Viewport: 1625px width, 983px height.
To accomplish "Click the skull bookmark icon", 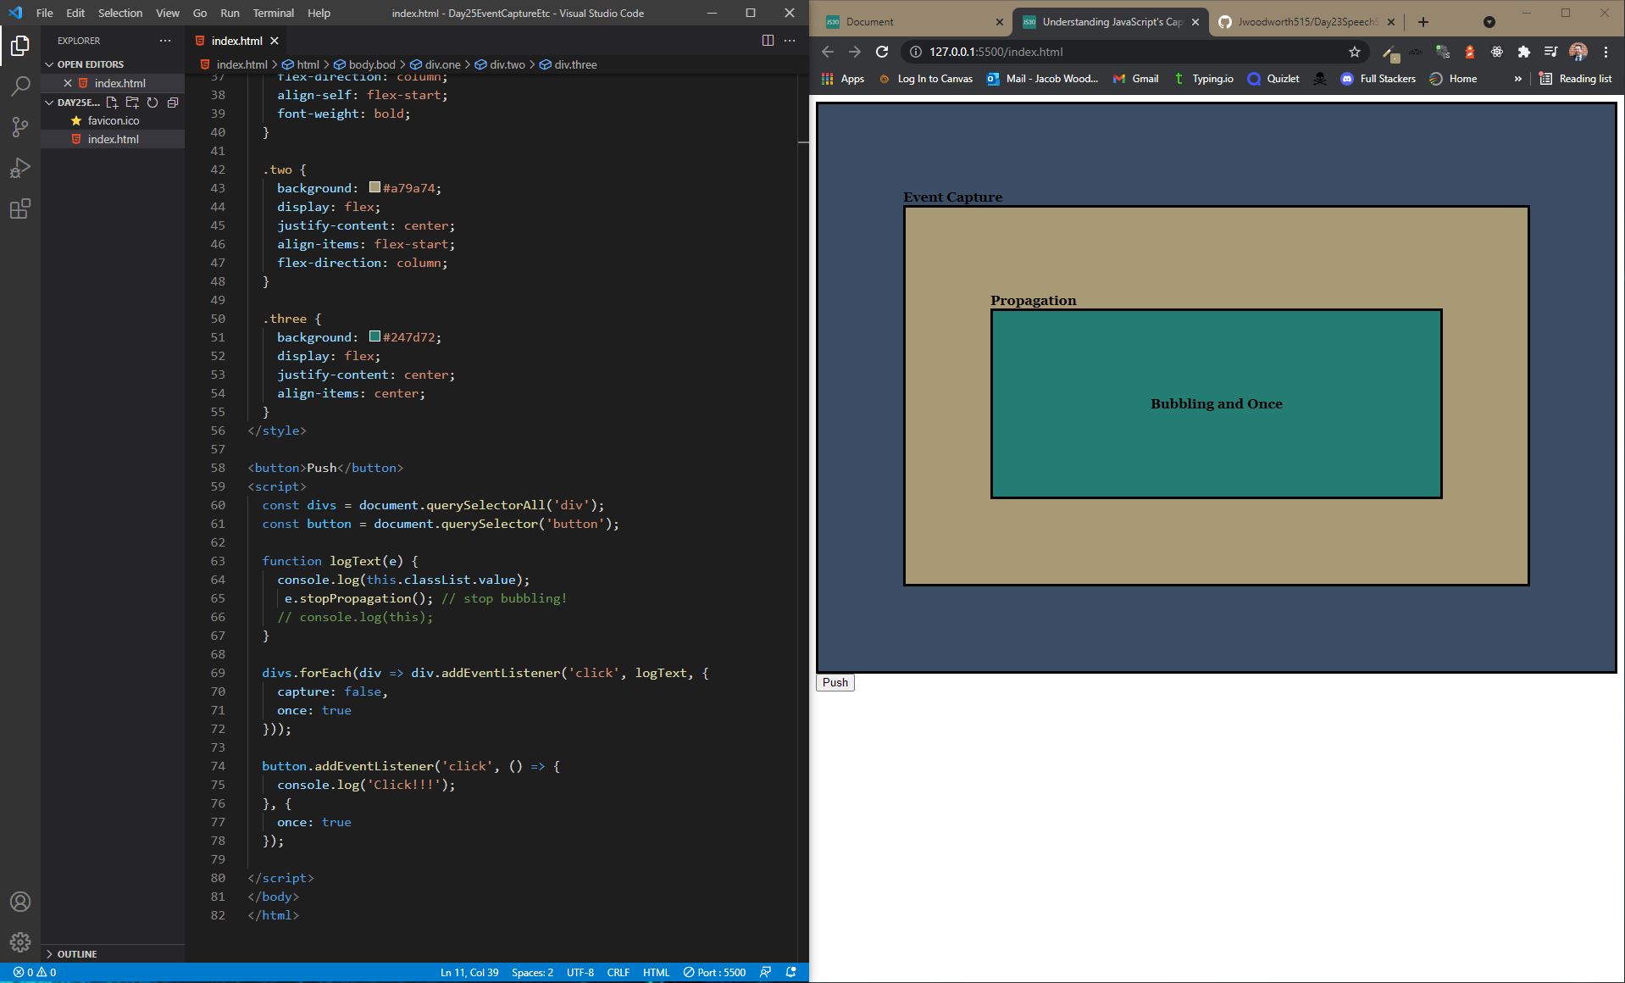I will (x=1320, y=79).
